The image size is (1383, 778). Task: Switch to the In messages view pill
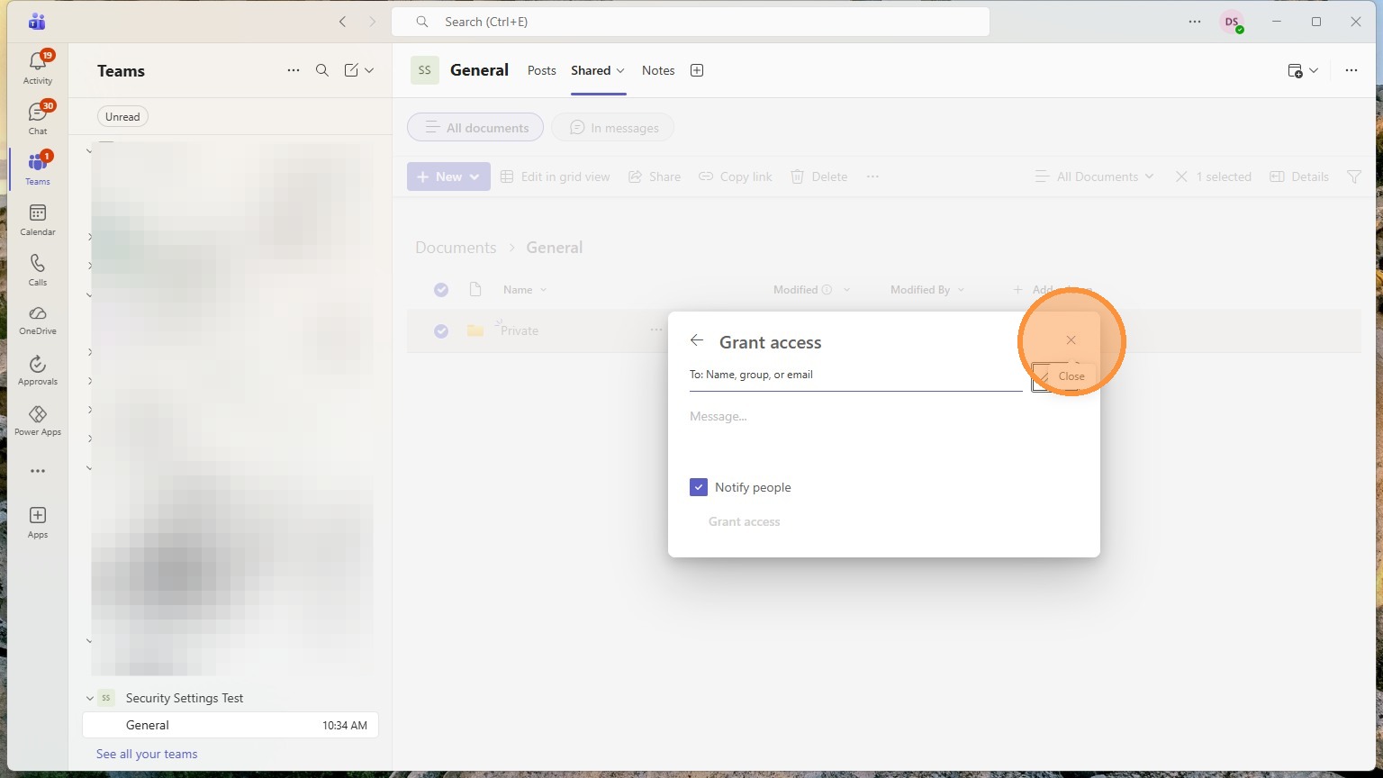point(612,128)
